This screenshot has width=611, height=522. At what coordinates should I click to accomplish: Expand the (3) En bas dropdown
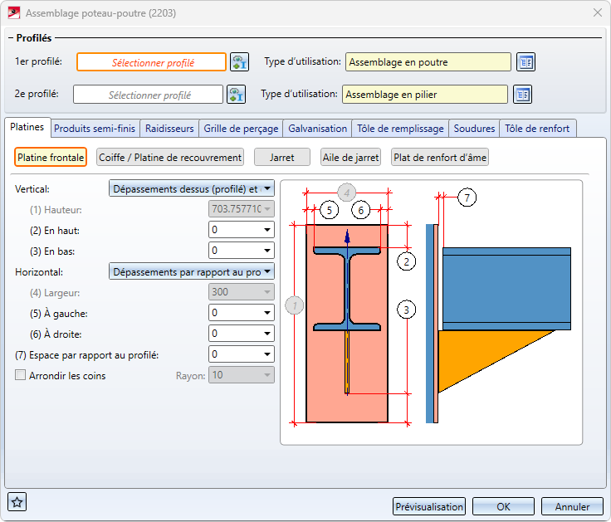pos(267,251)
